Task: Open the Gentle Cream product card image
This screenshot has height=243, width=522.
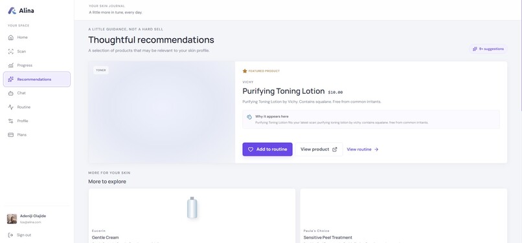Action: tap(192, 207)
